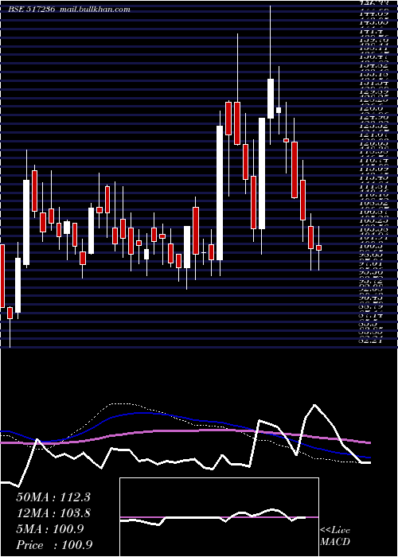Click the Price : 100.9 value
The height and width of the screenshot is (557, 398).
(54, 545)
